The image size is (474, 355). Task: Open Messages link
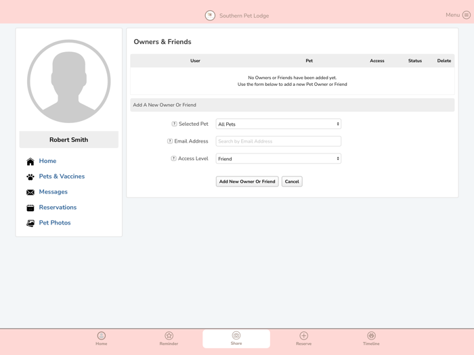point(53,191)
